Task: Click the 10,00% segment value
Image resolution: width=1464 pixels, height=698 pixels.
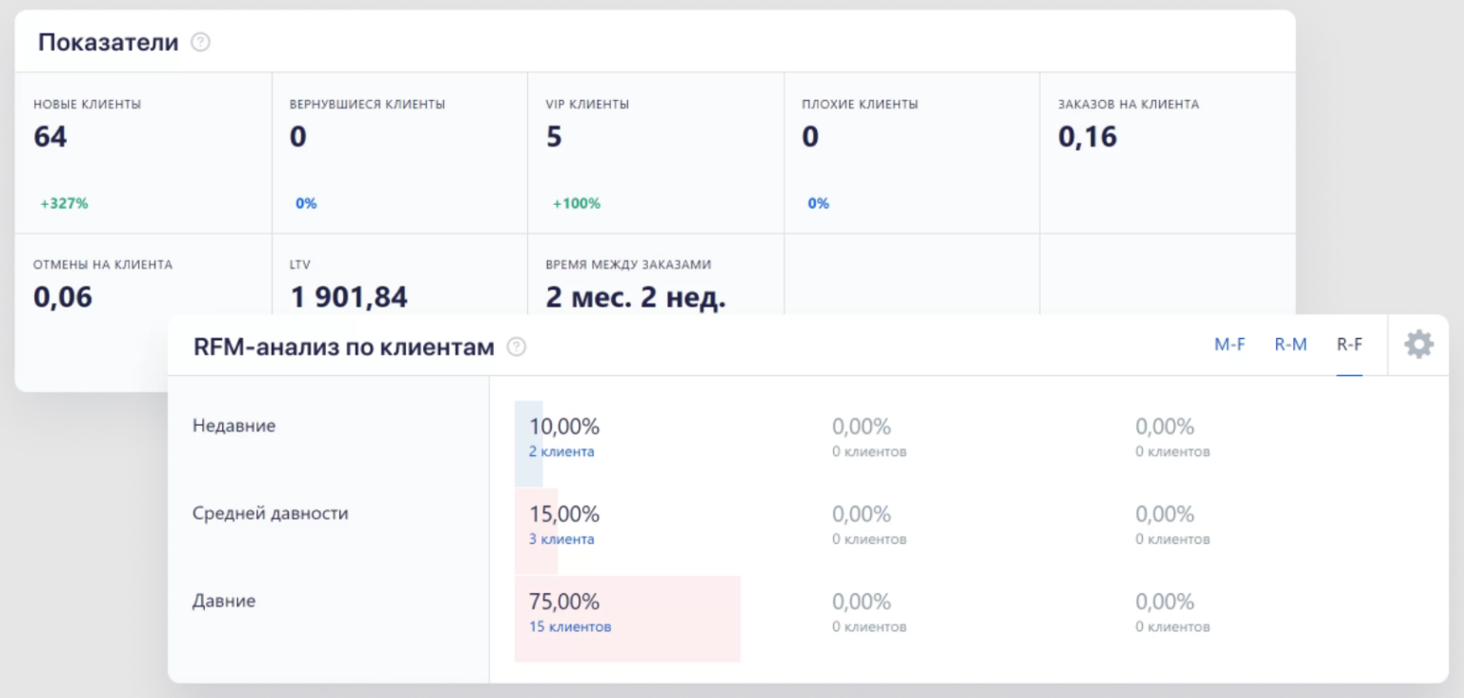Action: coord(564,427)
